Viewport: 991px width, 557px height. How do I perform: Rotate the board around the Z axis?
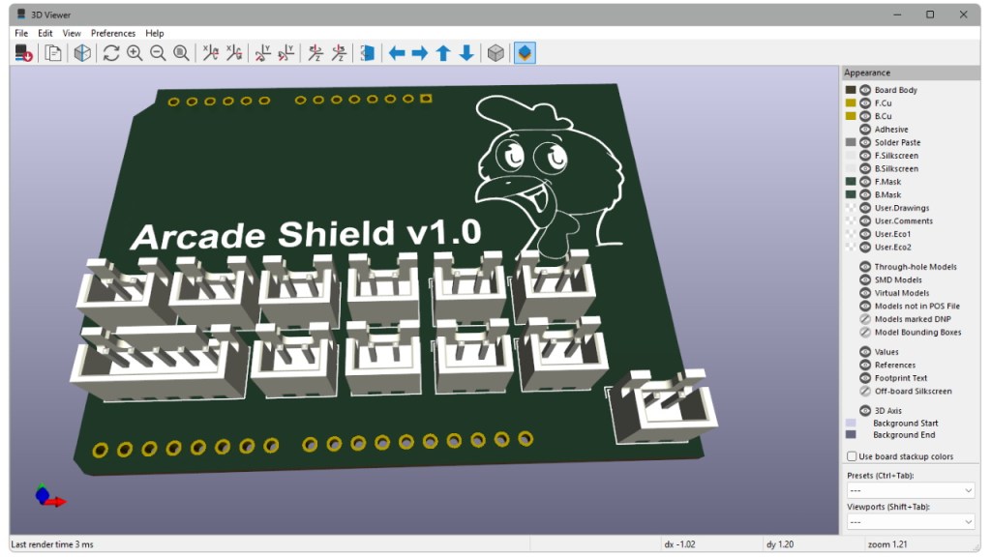[x=317, y=53]
